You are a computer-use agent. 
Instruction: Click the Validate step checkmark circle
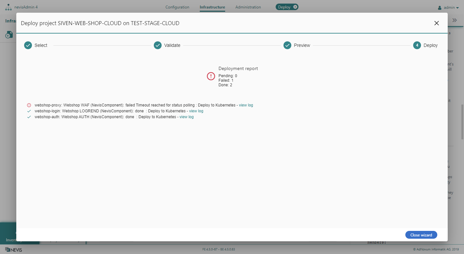click(x=158, y=45)
